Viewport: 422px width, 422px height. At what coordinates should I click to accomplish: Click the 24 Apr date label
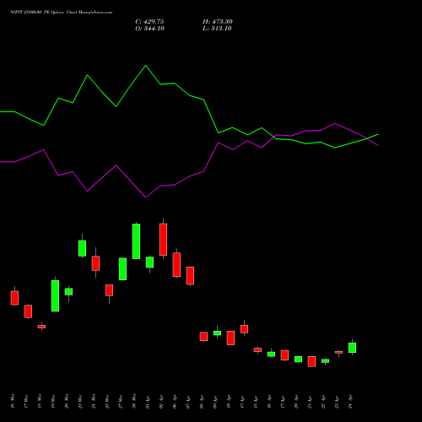pos(350,402)
